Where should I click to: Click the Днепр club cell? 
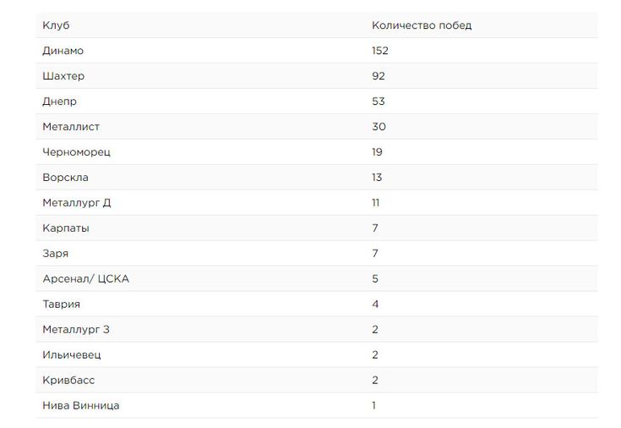[59, 102]
